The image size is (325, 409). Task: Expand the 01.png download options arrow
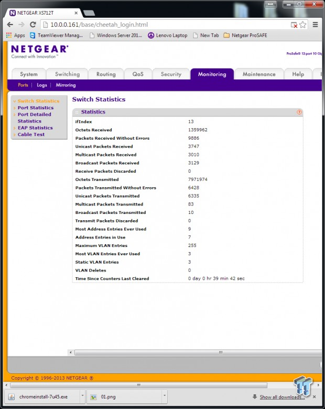click(165, 396)
